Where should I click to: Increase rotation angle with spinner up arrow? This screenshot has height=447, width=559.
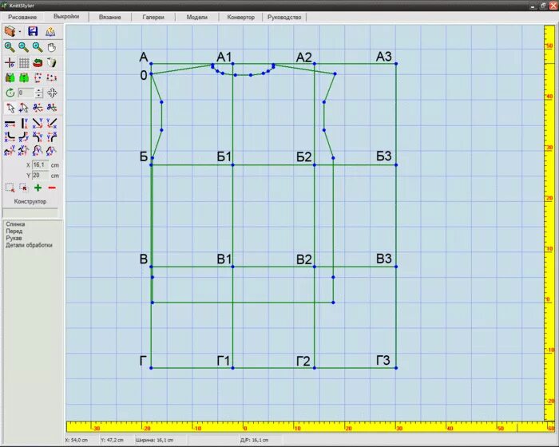(39, 90)
